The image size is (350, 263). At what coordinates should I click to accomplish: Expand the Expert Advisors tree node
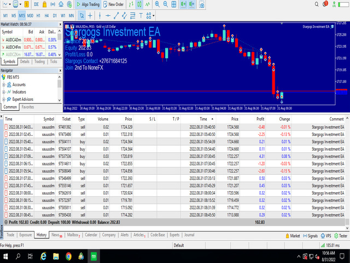[4, 99]
